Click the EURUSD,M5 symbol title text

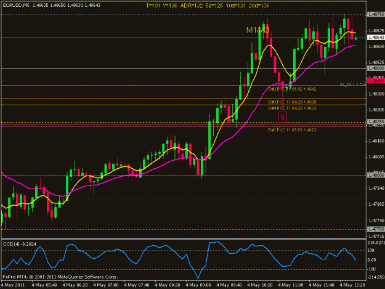click(16, 5)
